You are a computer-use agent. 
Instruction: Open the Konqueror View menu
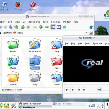pos(17,22)
